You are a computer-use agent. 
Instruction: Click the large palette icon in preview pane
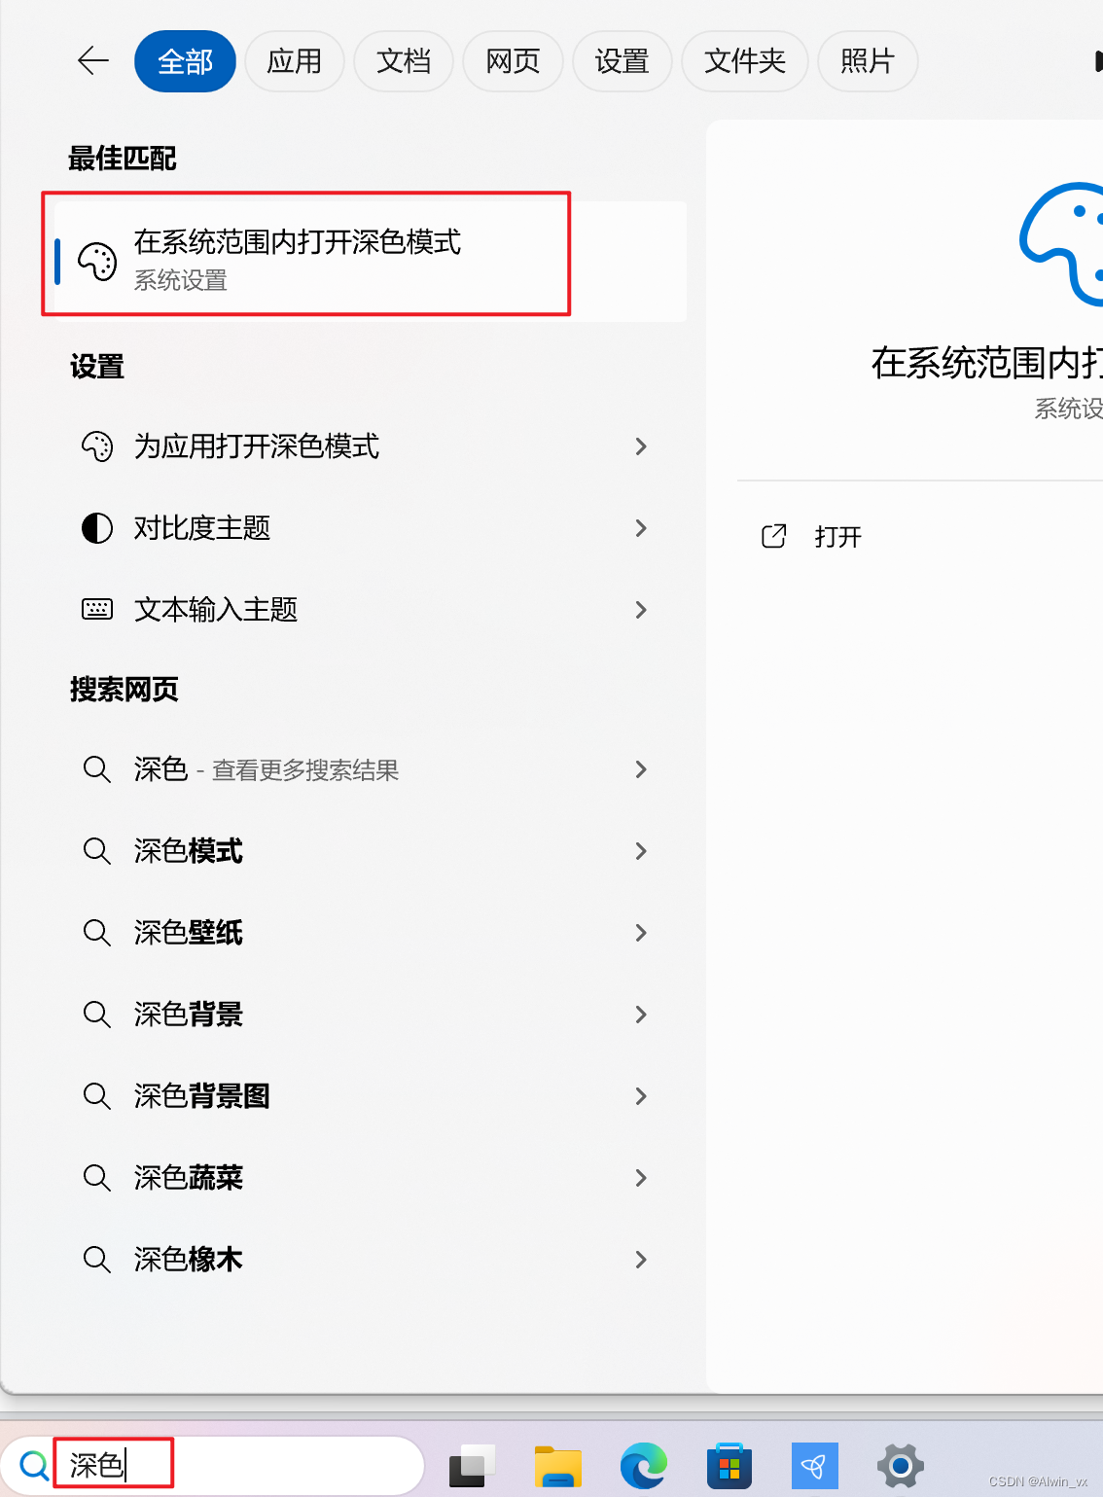click(1062, 244)
